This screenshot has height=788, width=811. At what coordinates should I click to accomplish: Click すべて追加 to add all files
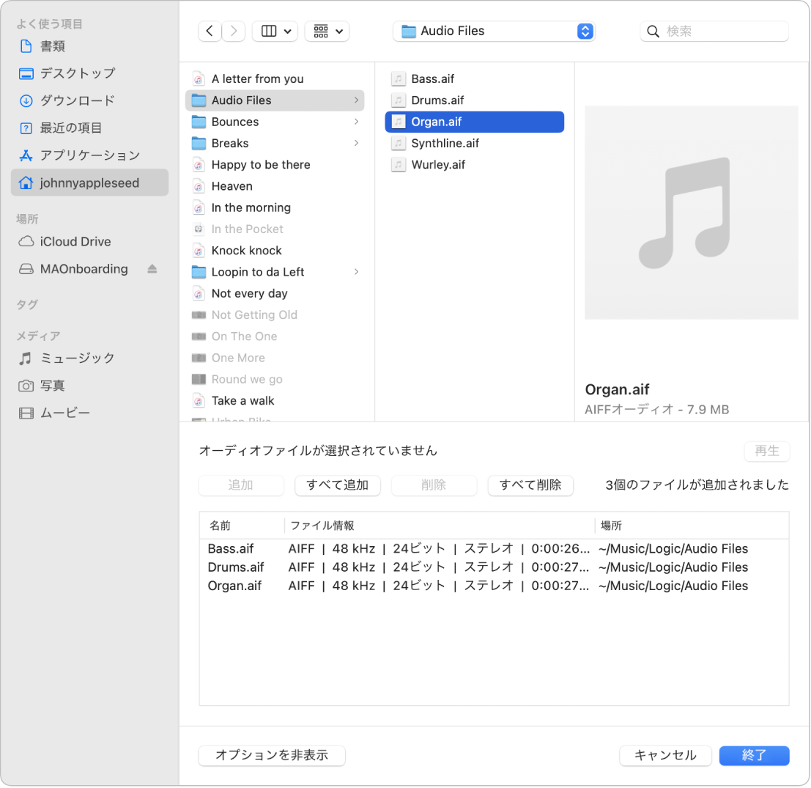point(337,485)
